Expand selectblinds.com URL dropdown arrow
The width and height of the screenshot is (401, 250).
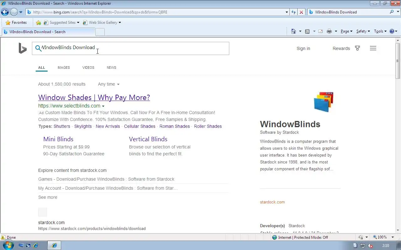(x=103, y=106)
